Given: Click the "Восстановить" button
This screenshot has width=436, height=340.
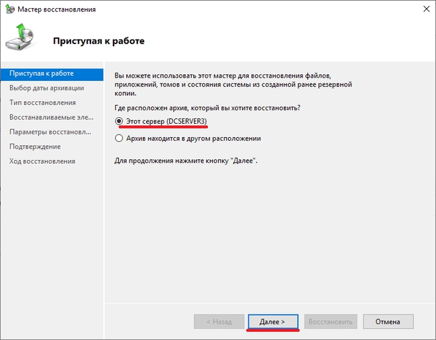Looking at the screenshot, I should [331, 322].
